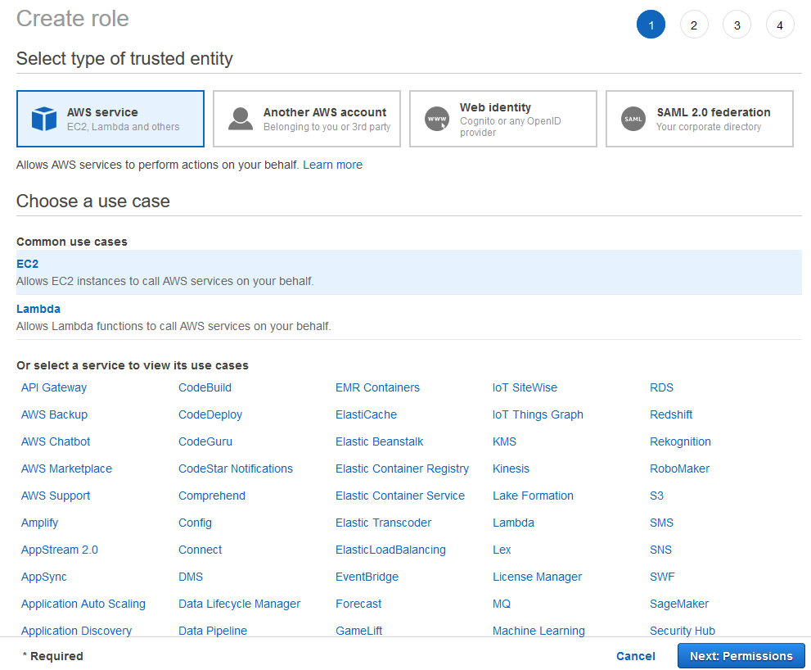Select AWS Backup service

click(x=54, y=414)
